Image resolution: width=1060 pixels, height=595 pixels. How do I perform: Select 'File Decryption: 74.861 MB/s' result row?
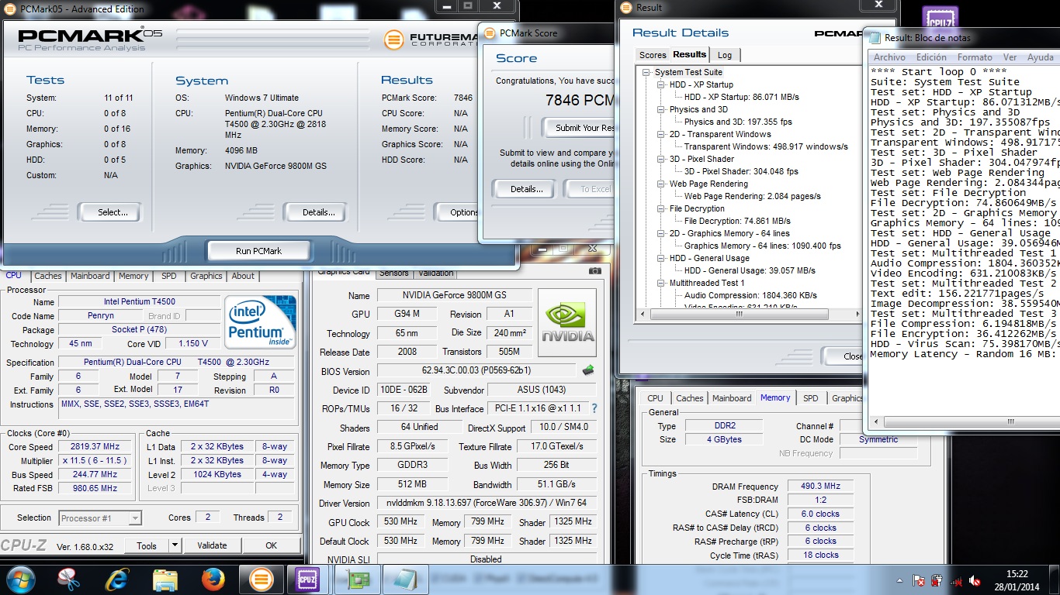click(x=737, y=221)
